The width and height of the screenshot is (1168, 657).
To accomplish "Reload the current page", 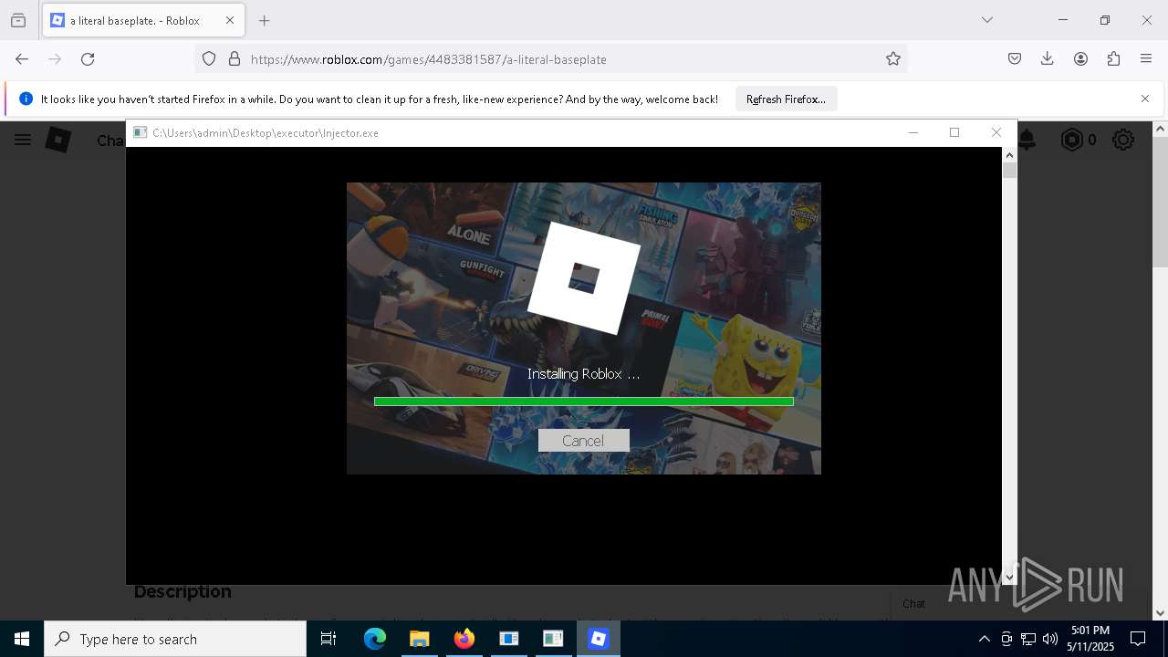I will [x=88, y=58].
